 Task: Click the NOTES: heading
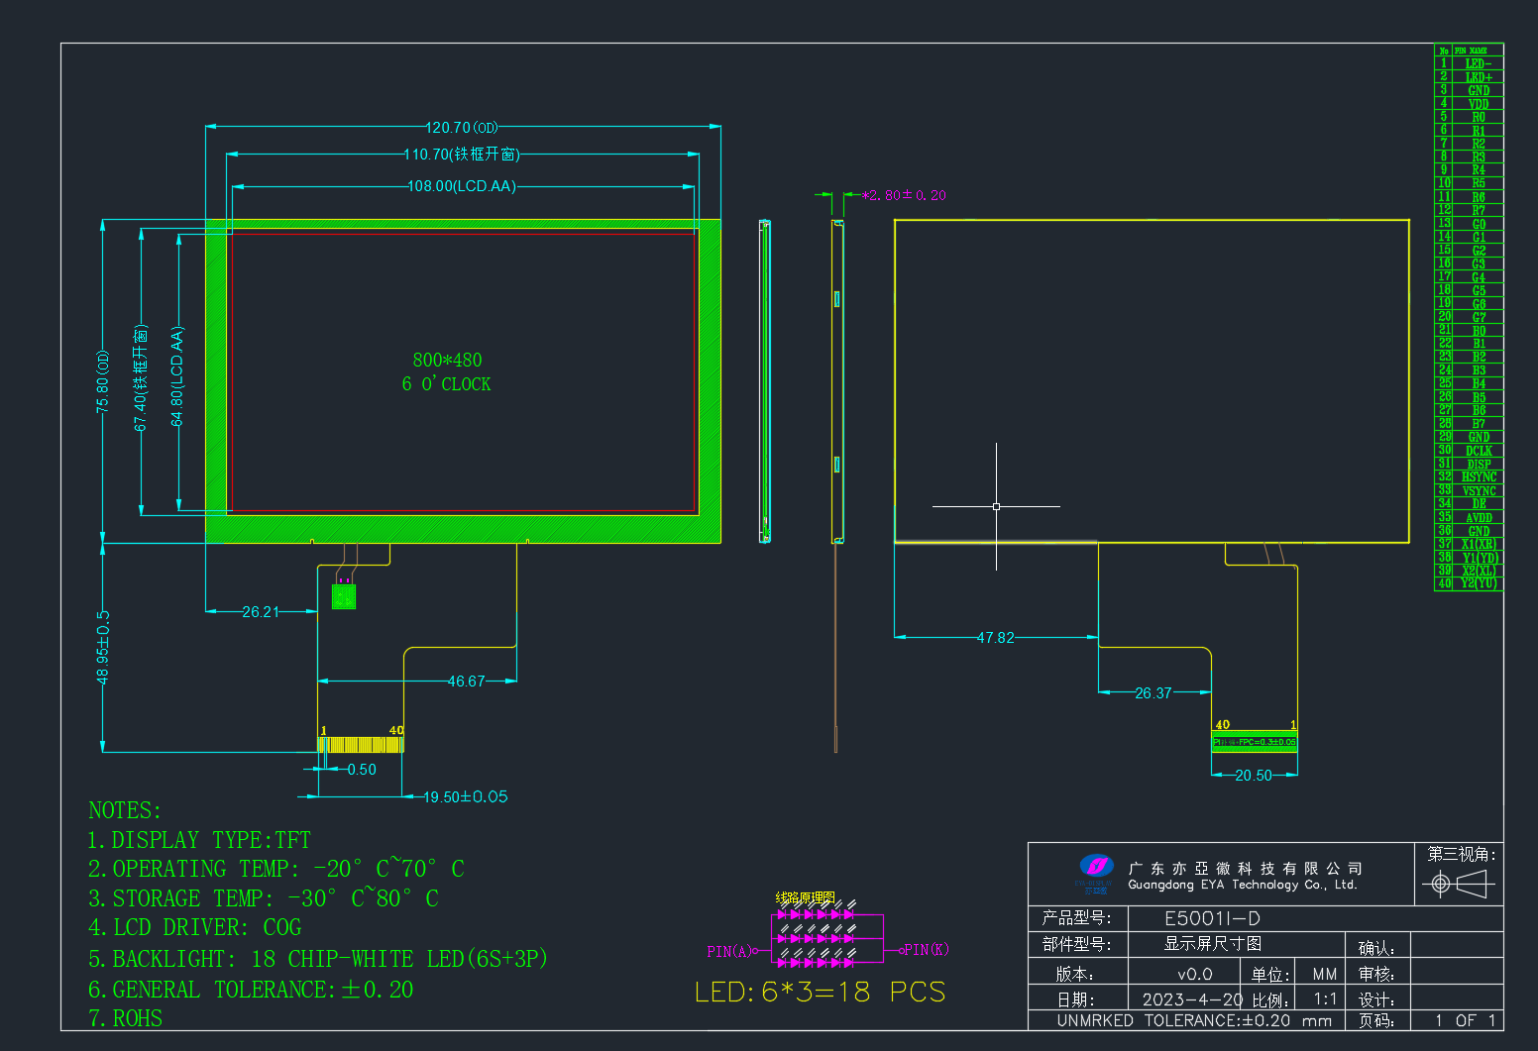coord(125,810)
